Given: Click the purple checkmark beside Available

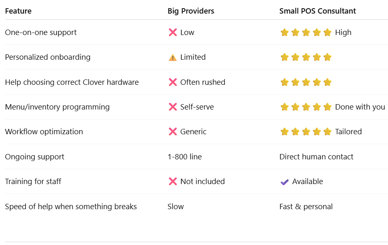Looking at the screenshot, I should pyautogui.click(x=284, y=182).
